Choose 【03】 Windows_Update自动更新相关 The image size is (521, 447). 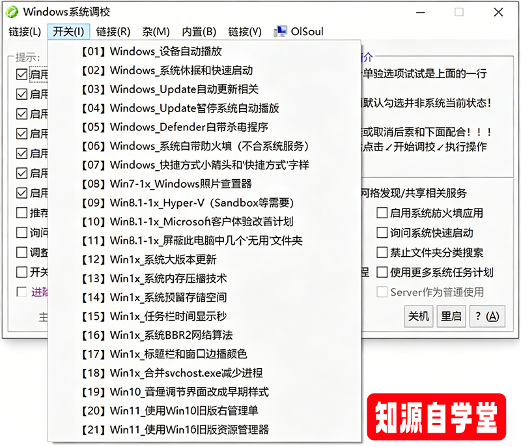click(204, 89)
